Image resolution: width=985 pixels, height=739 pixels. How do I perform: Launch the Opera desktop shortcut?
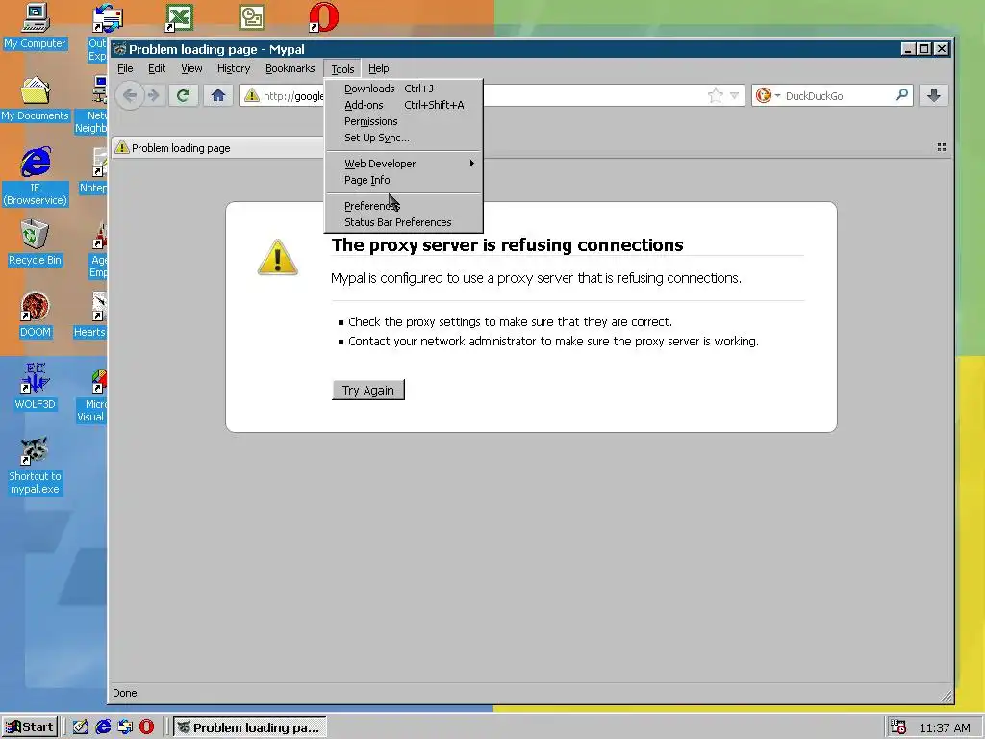(323, 17)
